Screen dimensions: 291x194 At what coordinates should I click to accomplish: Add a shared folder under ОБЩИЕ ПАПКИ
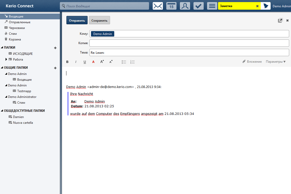55,68
